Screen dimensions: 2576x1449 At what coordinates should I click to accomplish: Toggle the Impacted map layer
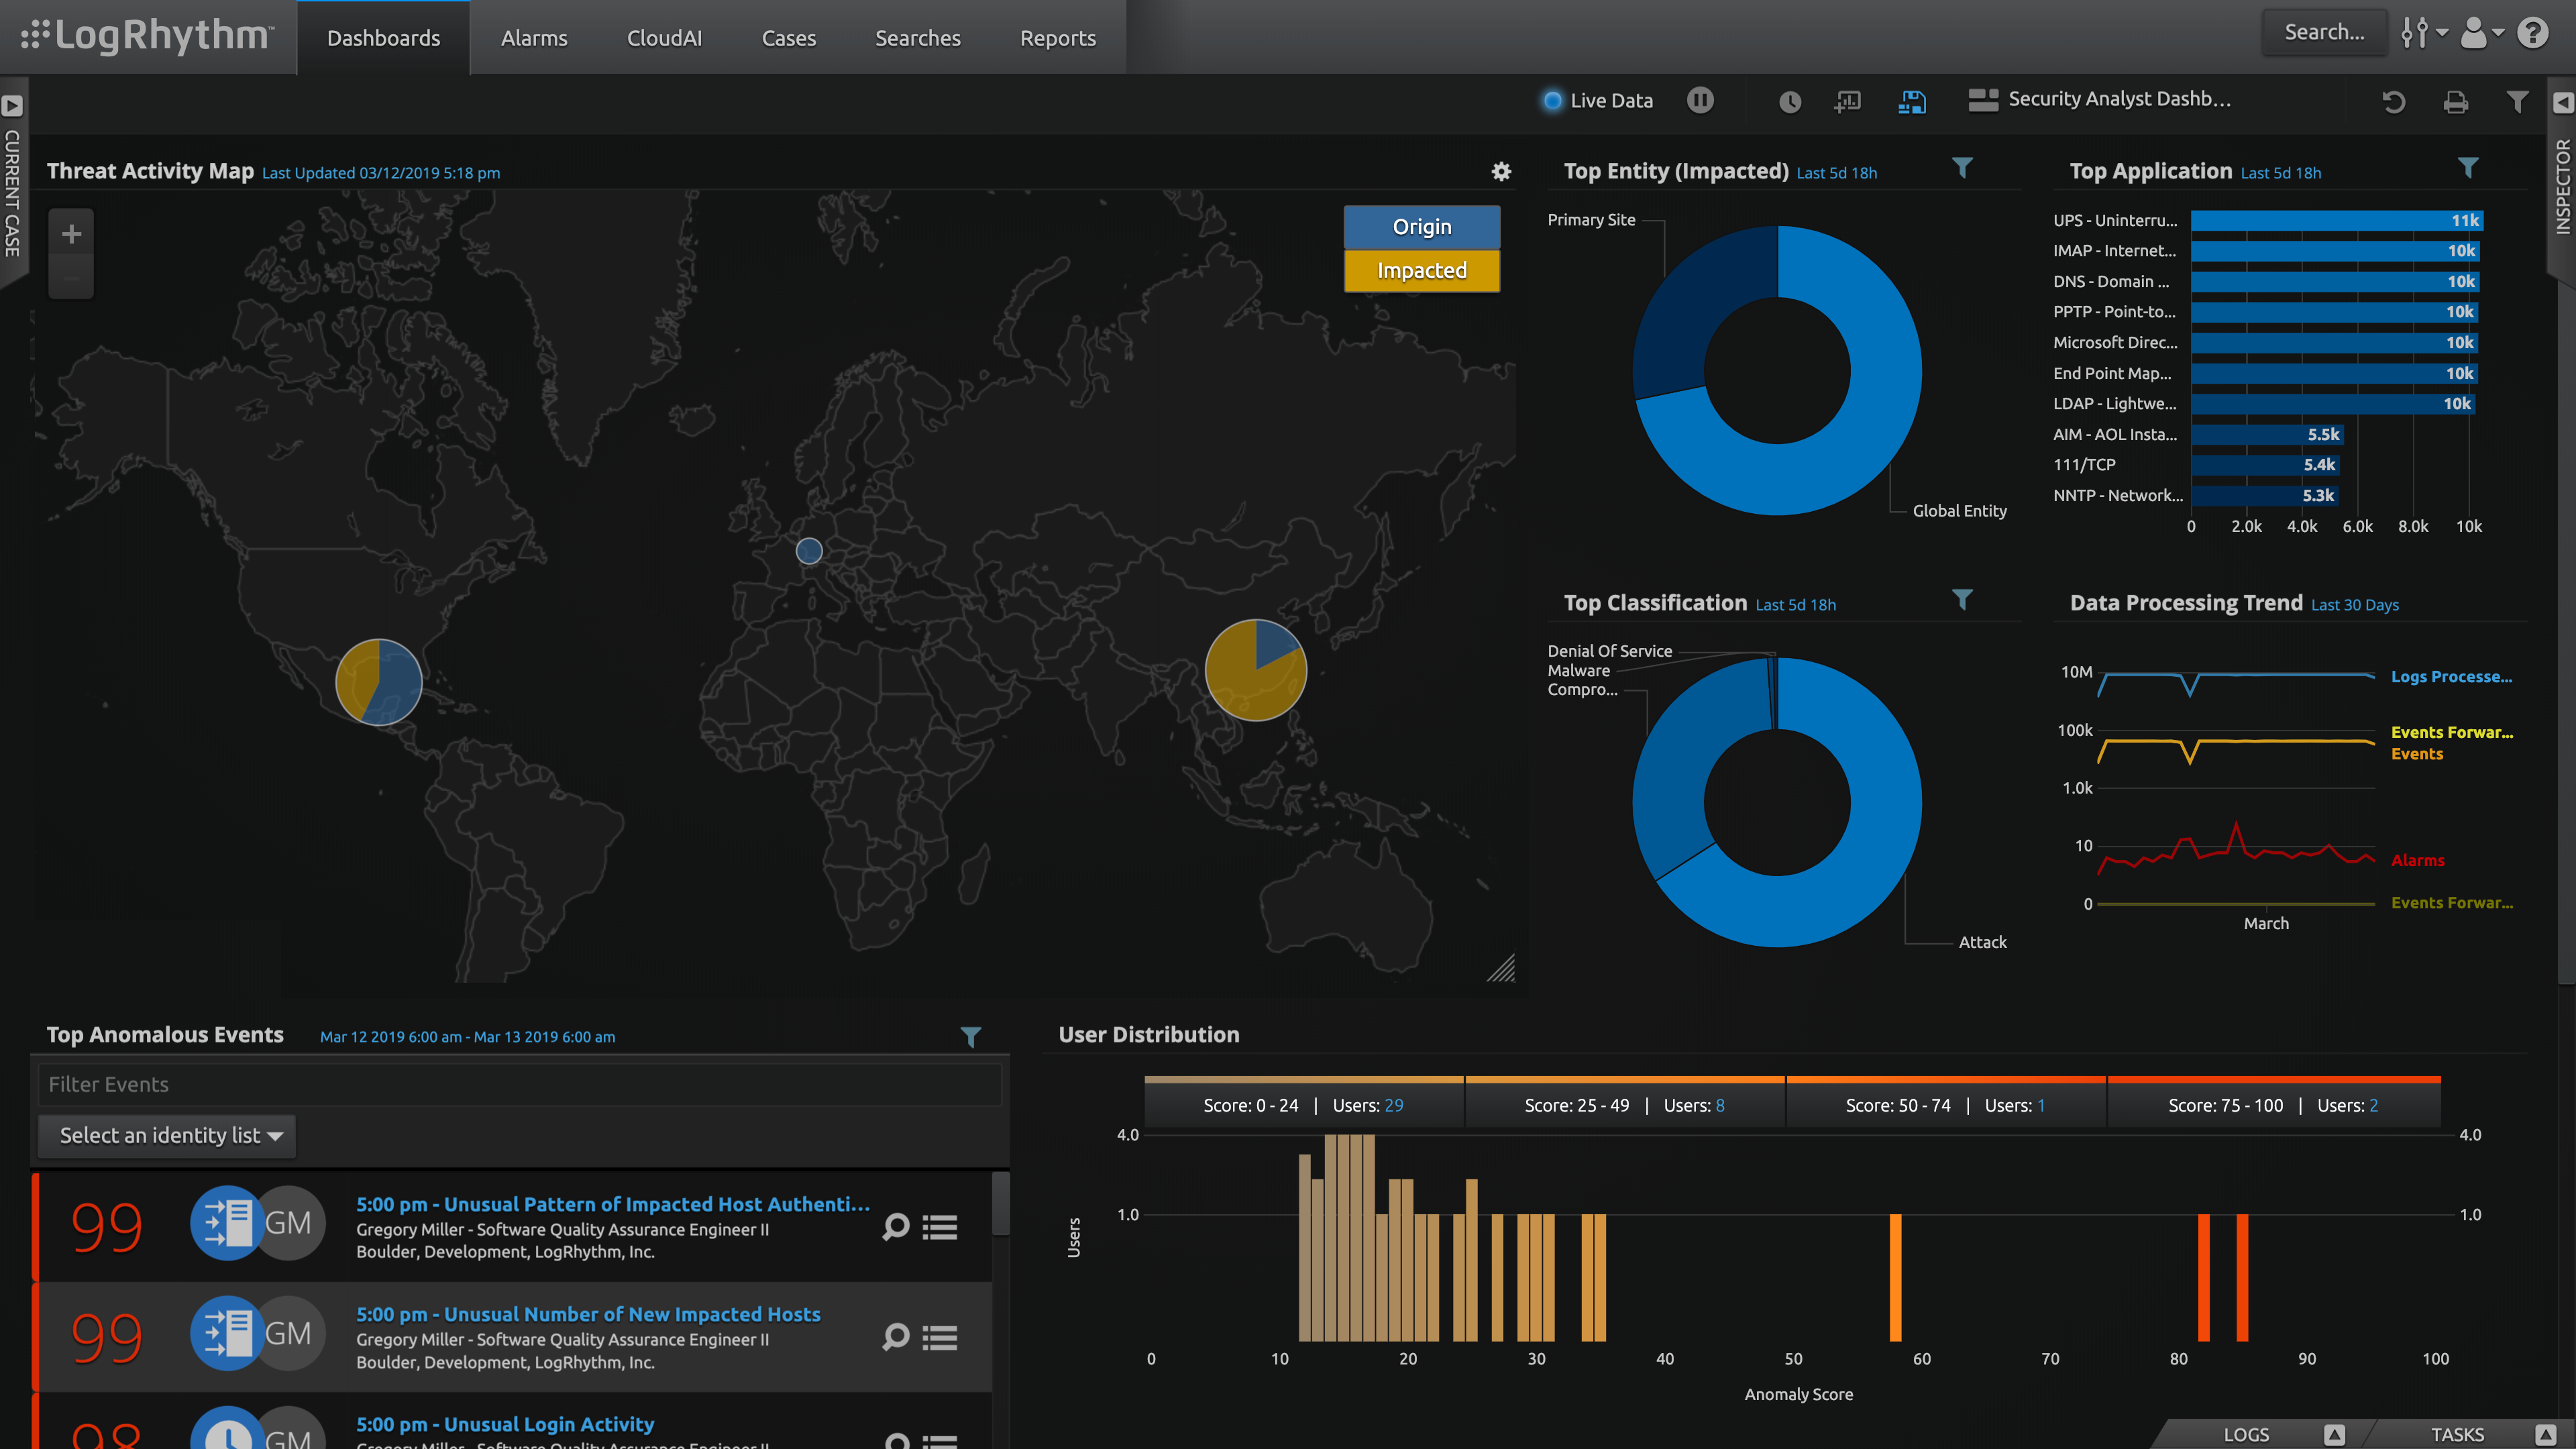tap(1421, 271)
